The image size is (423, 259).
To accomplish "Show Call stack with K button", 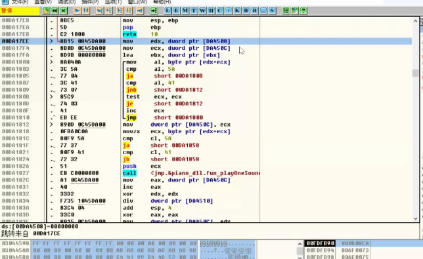I will 237,10.
